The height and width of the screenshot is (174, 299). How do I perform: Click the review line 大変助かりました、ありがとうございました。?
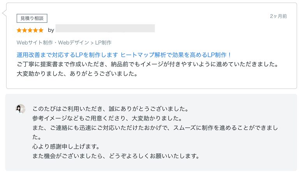(x=77, y=73)
